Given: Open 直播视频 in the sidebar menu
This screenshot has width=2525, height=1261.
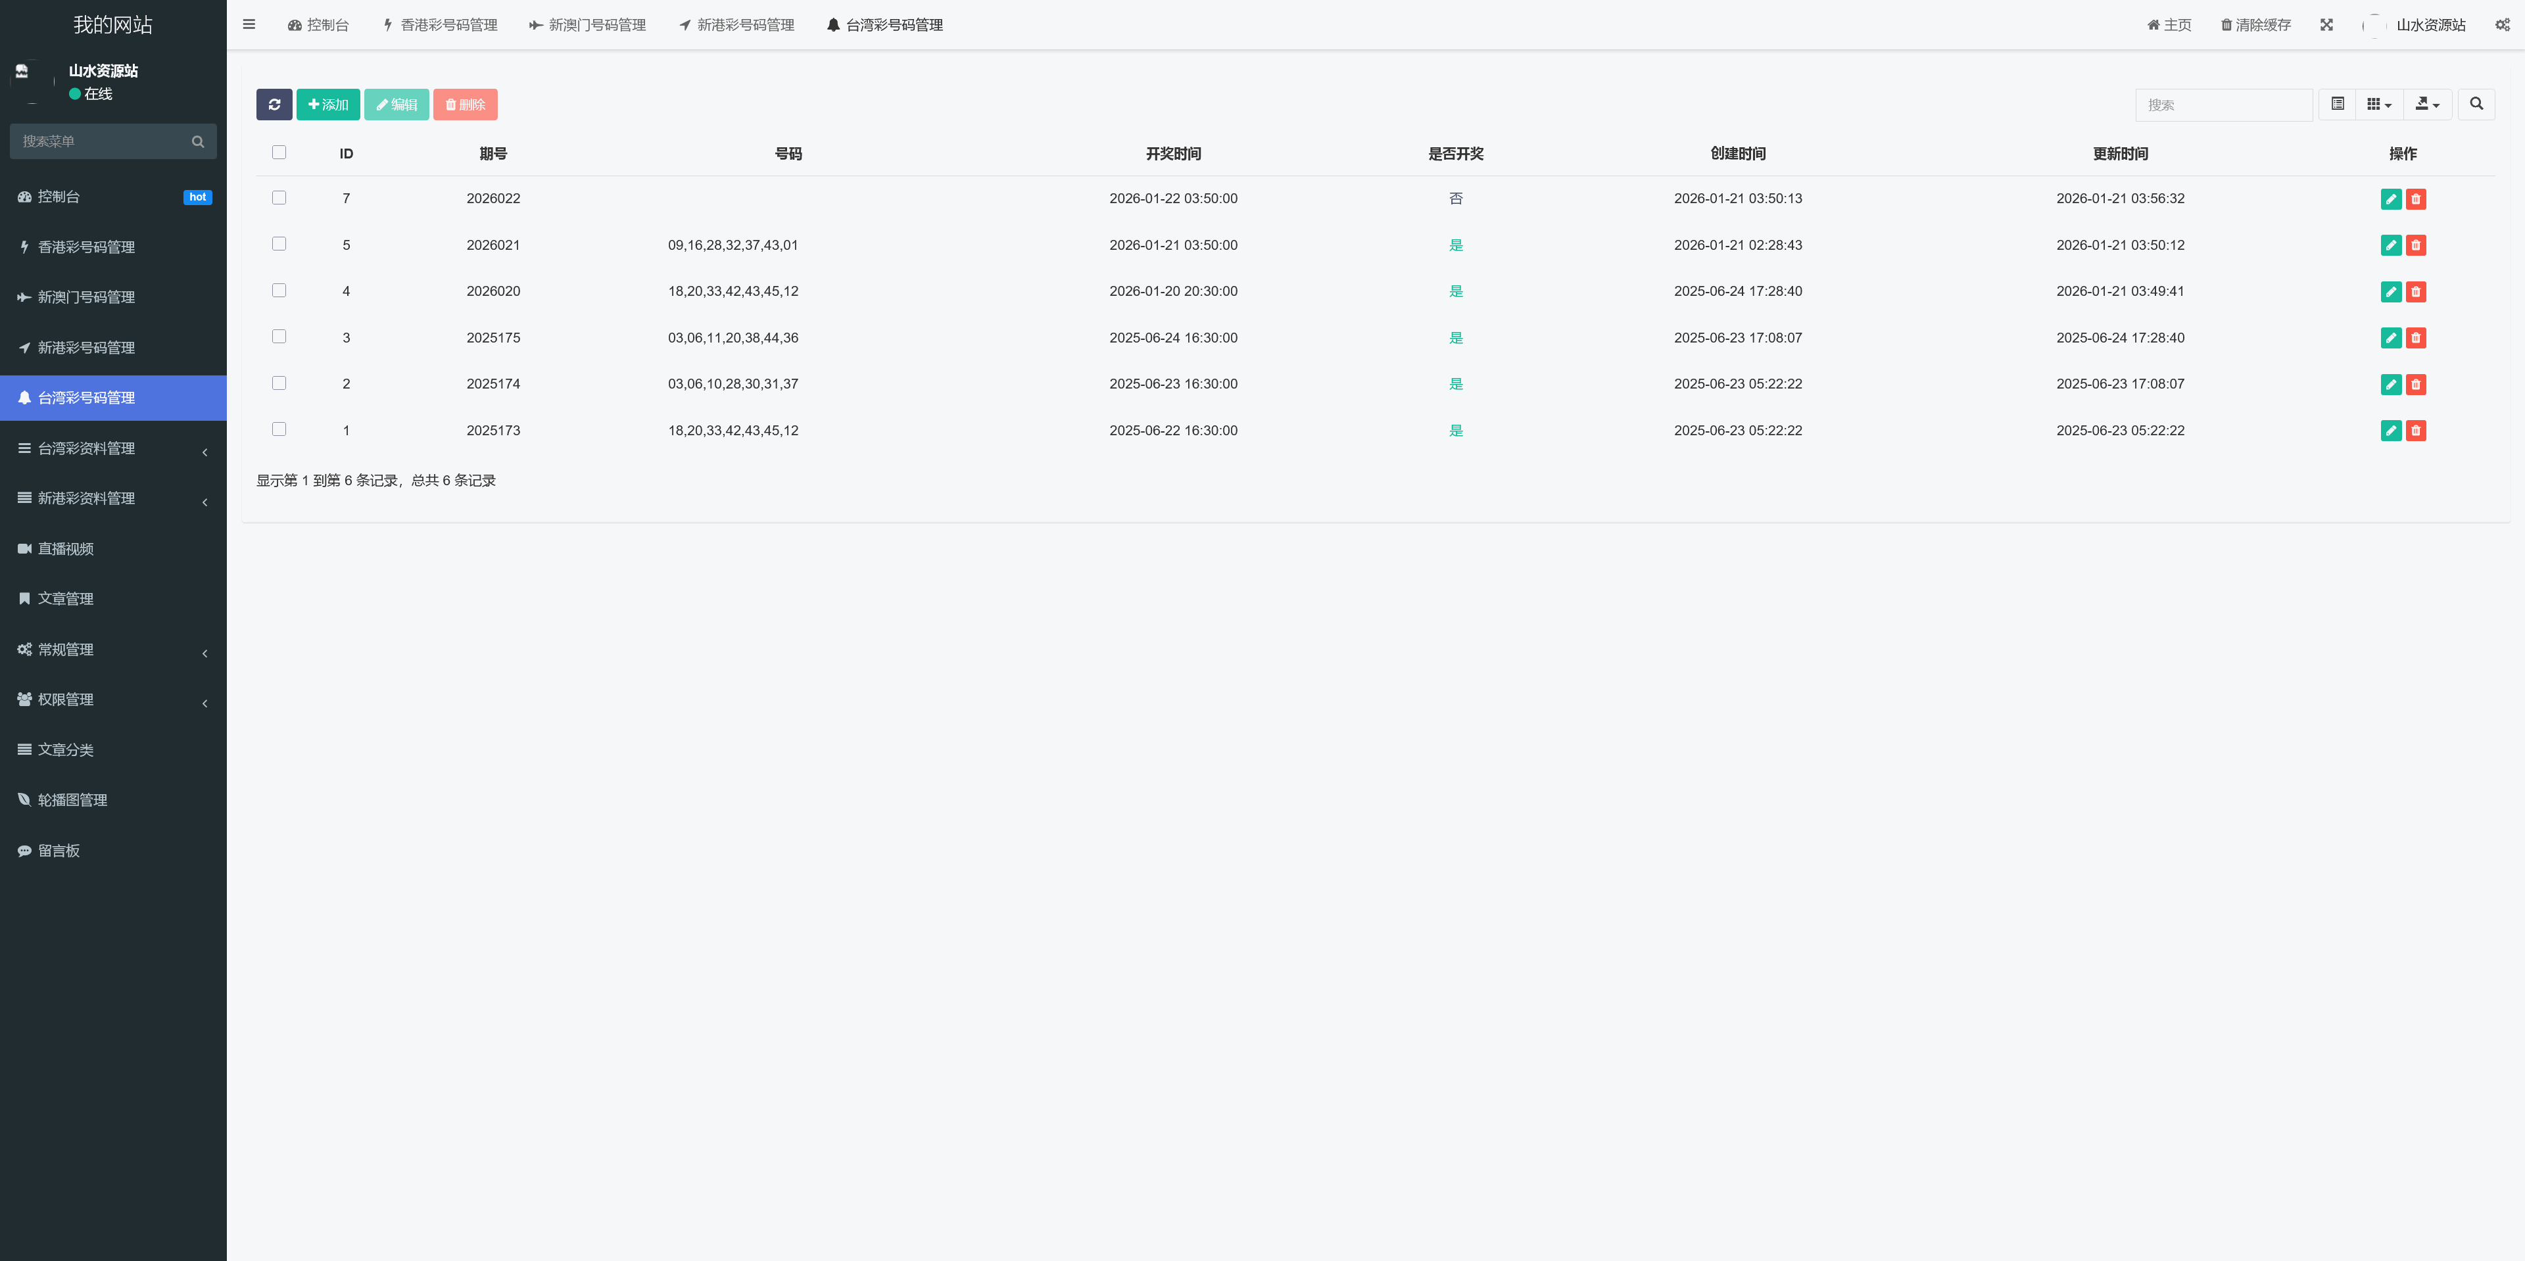Looking at the screenshot, I should tap(66, 549).
